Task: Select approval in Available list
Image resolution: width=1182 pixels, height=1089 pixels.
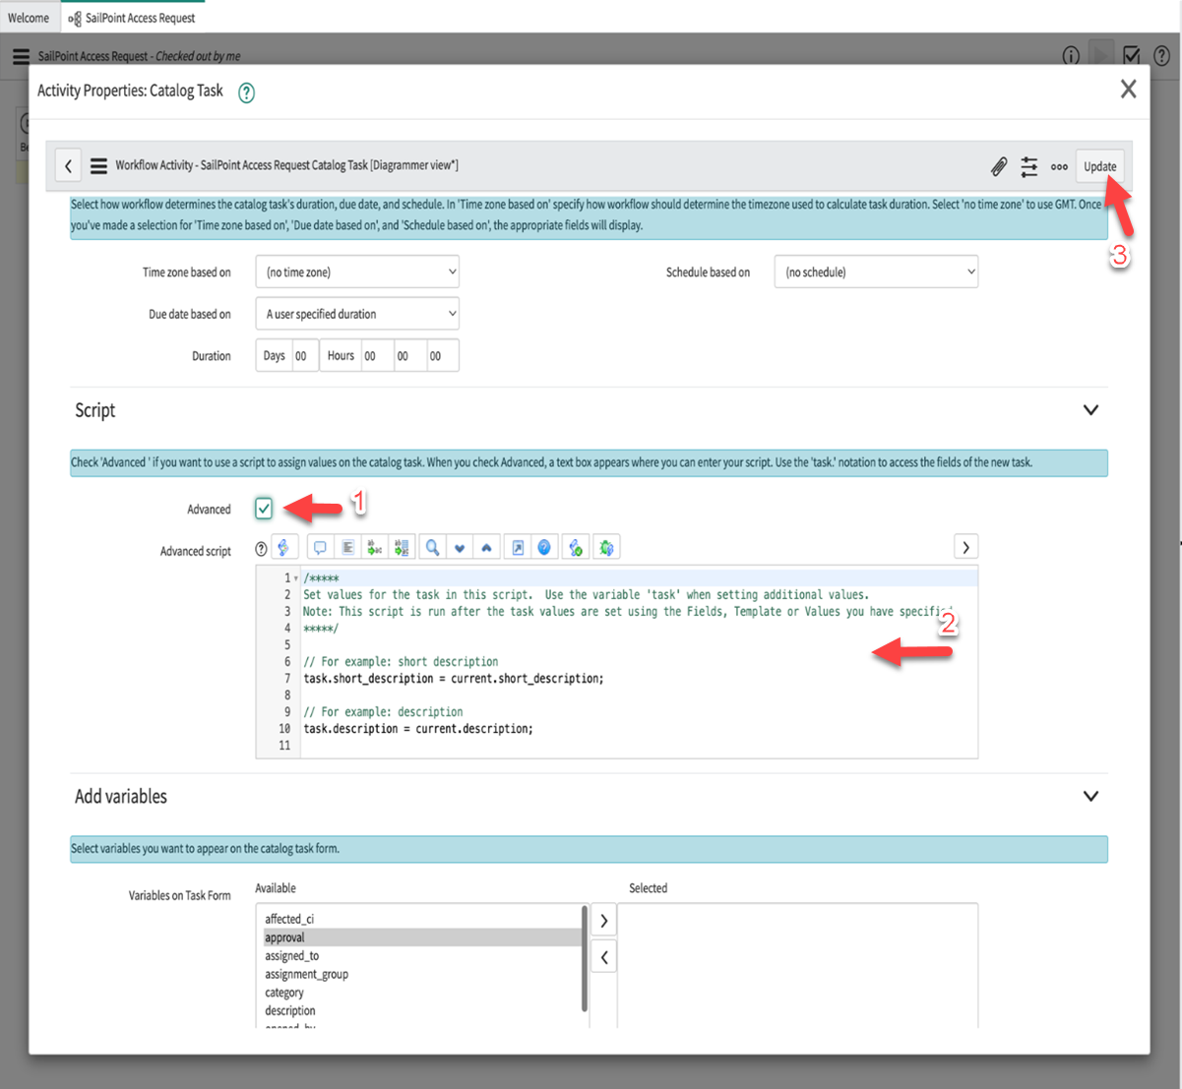Action: point(284,938)
